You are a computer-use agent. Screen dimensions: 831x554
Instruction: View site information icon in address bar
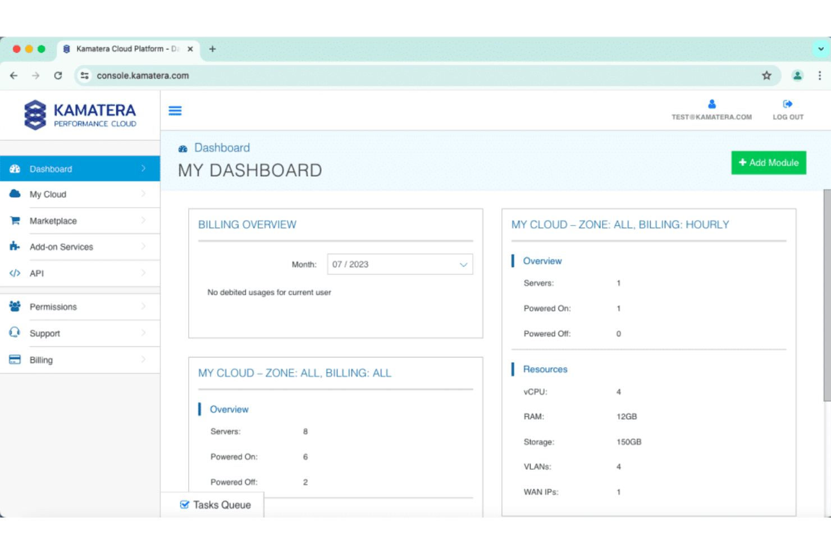click(x=85, y=75)
